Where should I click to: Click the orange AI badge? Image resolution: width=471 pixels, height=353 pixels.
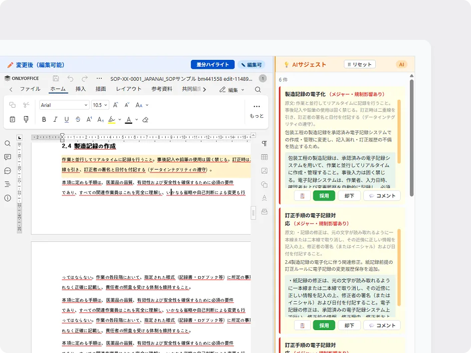coord(401,64)
